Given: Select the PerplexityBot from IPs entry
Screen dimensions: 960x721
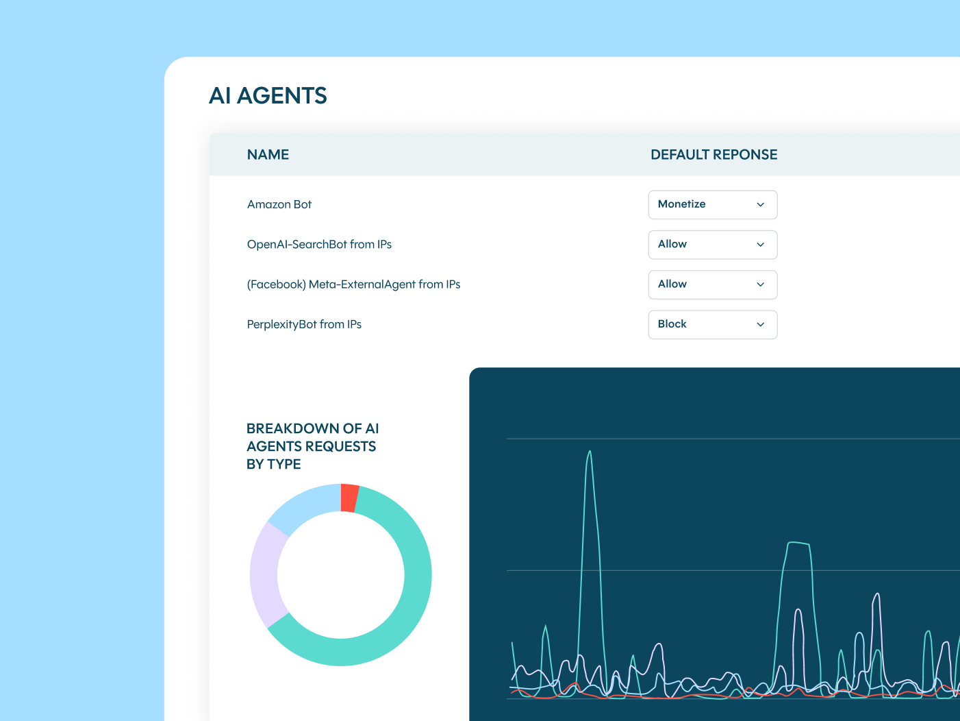Looking at the screenshot, I should [x=304, y=324].
